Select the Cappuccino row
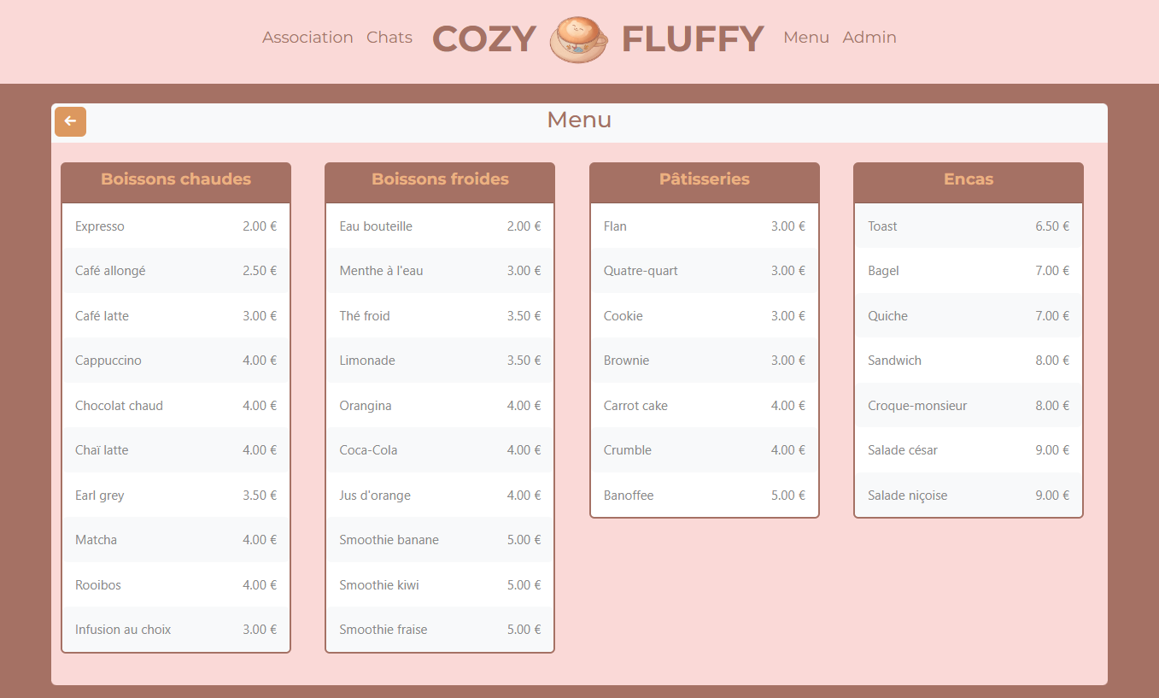The height and width of the screenshot is (698, 1159). (176, 361)
